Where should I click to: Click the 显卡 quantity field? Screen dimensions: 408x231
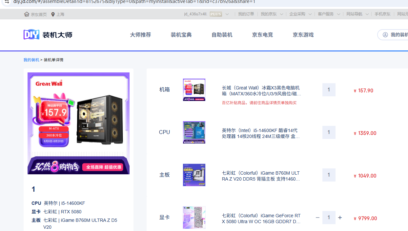(x=329, y=218)
